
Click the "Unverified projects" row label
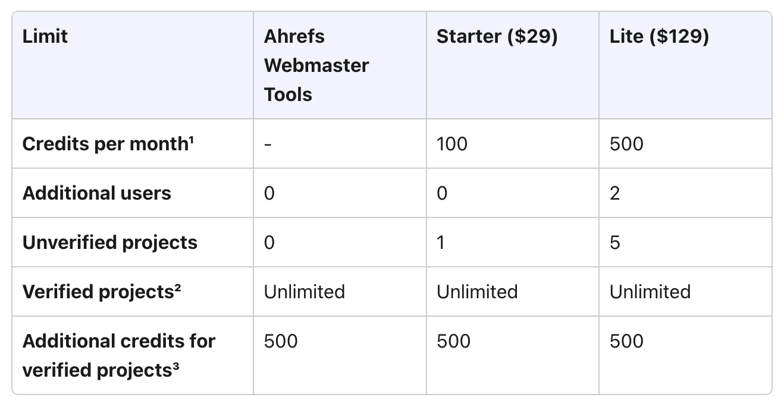(x=109, y=243)
